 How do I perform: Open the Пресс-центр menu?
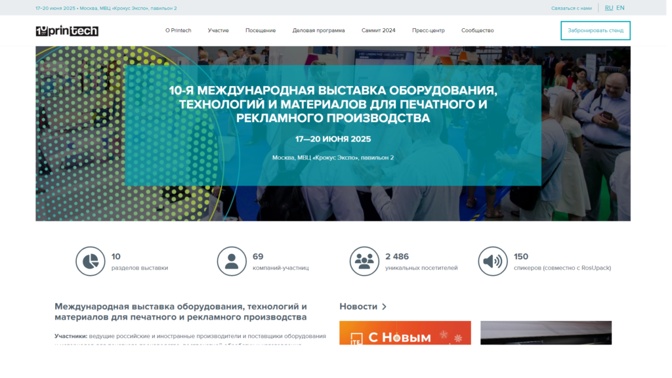[428, 31]
